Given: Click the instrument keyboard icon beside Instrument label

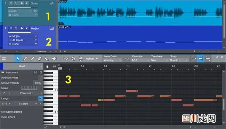Looking at the screenshot, I should pyautogui.click(x=3, y=72).
